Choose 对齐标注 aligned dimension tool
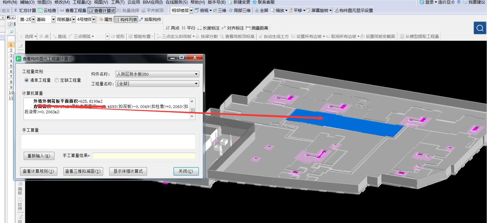Screen dimensions: 487x223 click(x=233, y=28)
